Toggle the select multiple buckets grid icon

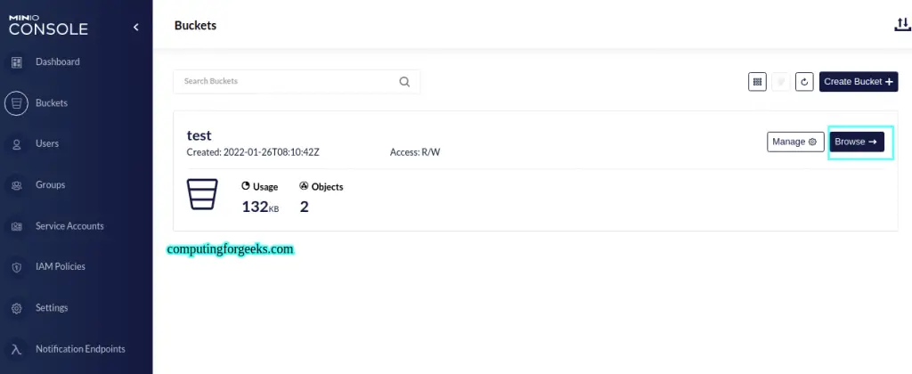[757, 82]
